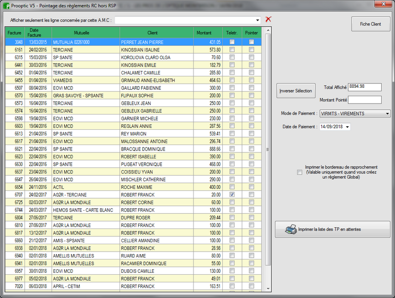This screenshot has width=395, height=298.
Task: Click the Inverser Sélection button
Action: coord(296,91)
